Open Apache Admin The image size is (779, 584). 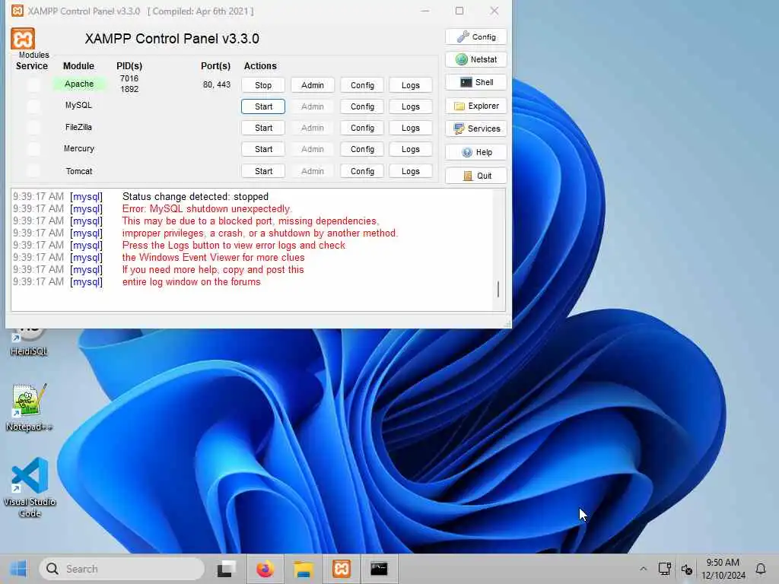coord(313,85)
